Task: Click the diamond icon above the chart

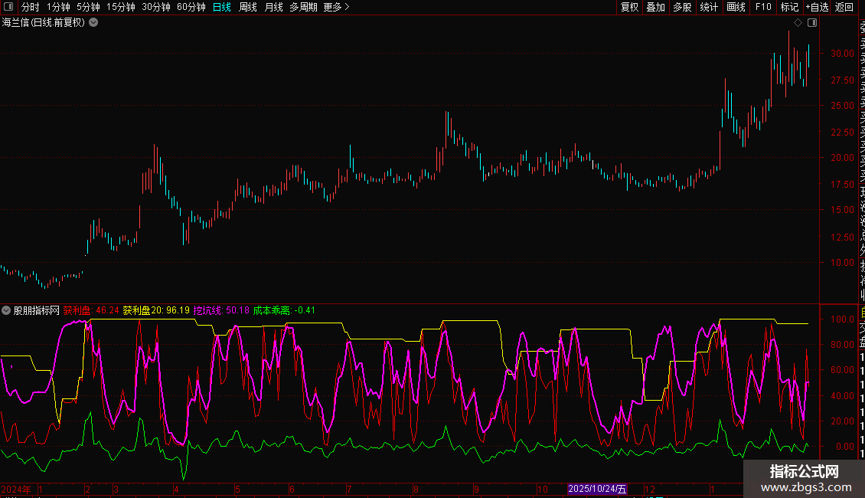Action: click(798, 23)
